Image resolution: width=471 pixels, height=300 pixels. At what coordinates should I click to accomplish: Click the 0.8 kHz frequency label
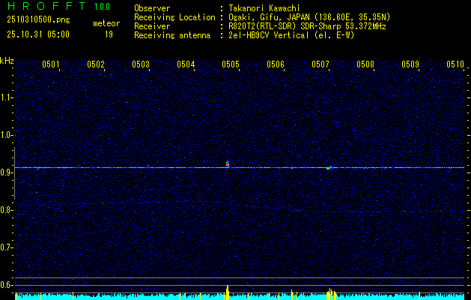6,210
